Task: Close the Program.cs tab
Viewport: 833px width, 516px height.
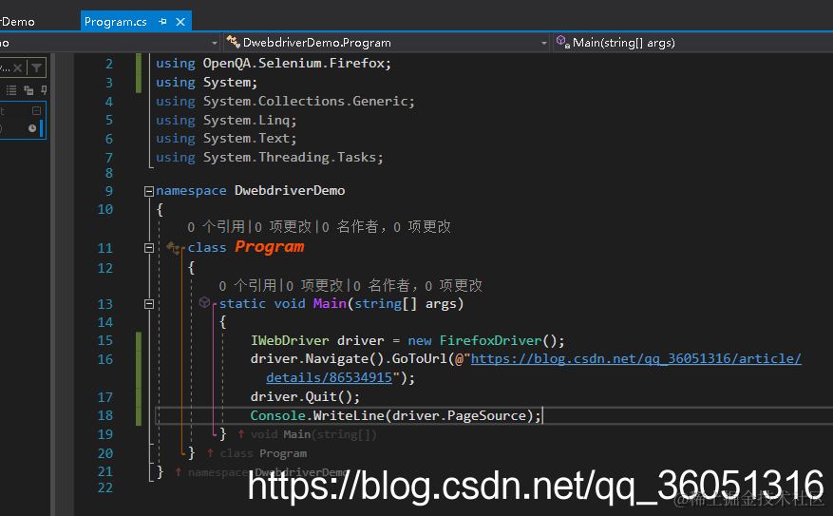Action: point(180,22)
